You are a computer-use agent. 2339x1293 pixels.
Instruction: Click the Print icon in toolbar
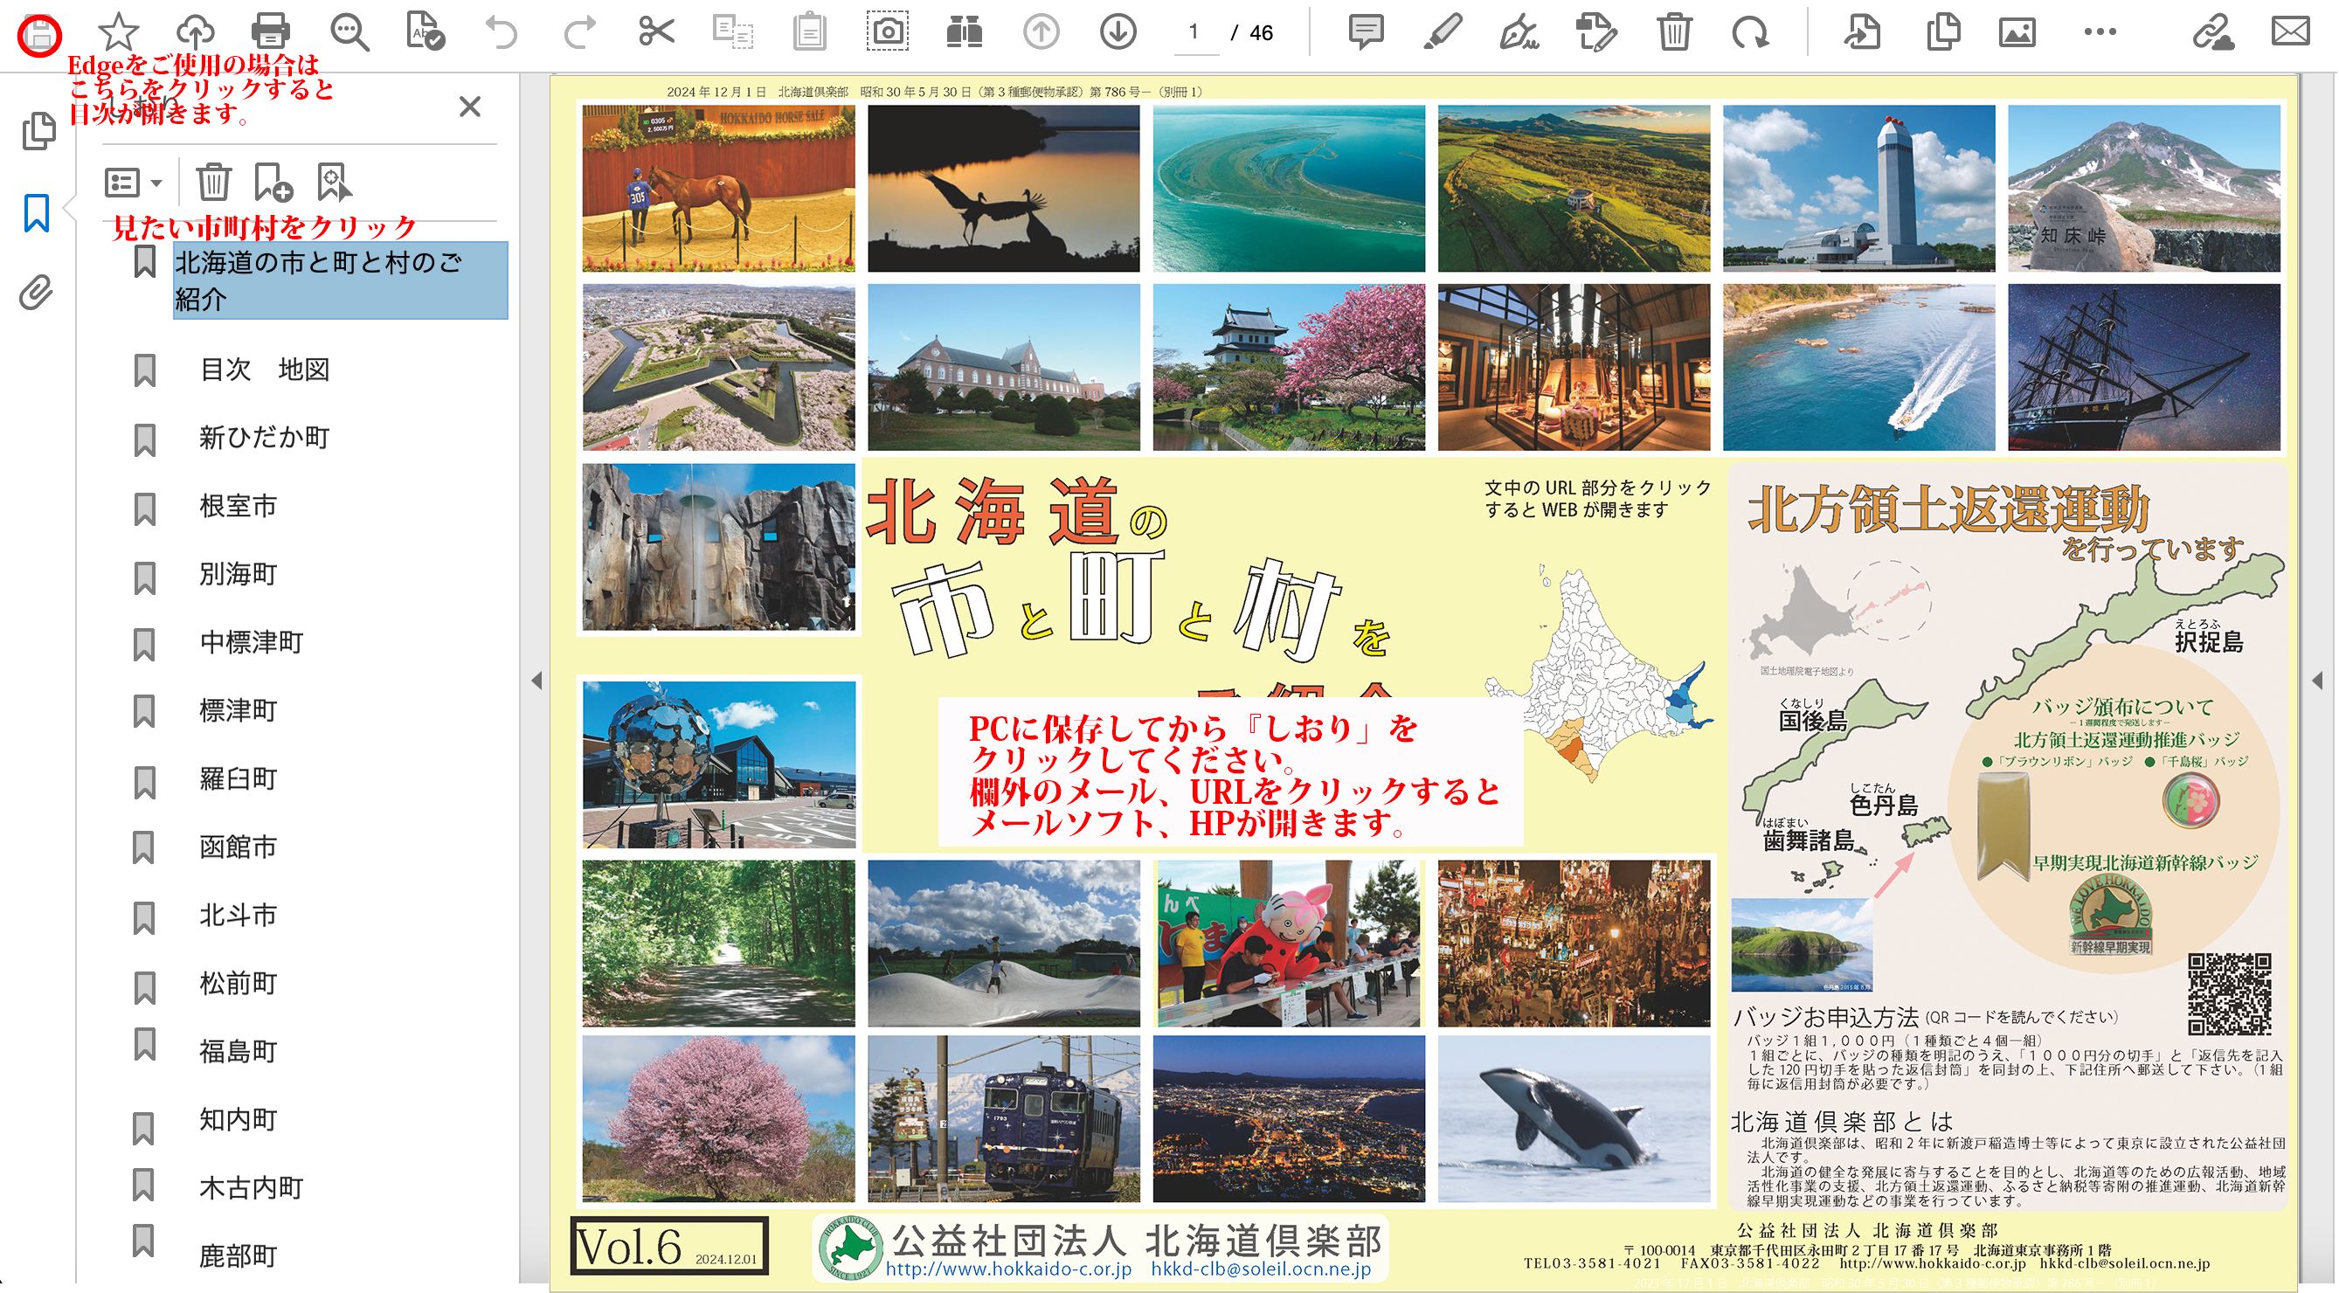pyautogui.click(x=270, y=32)
